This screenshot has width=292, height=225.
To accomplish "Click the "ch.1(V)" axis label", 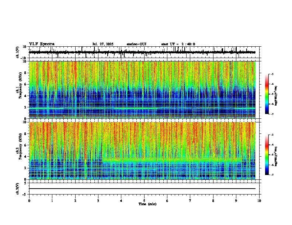I will (18, 52).
